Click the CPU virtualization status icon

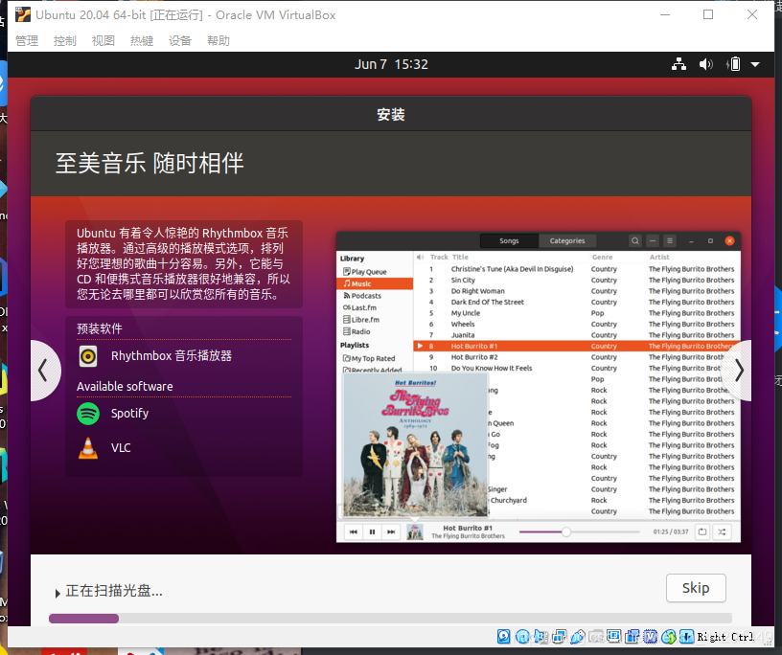[651, 636]
